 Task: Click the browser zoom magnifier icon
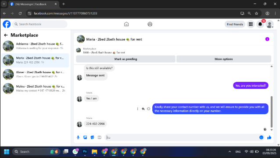click(249, 14)
